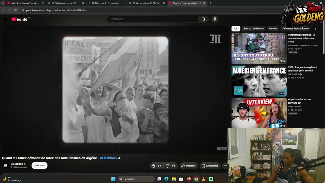
Task: Switch to the "Marcel sur X" tab
Action: pyautogui.click(x=106, y=3)
